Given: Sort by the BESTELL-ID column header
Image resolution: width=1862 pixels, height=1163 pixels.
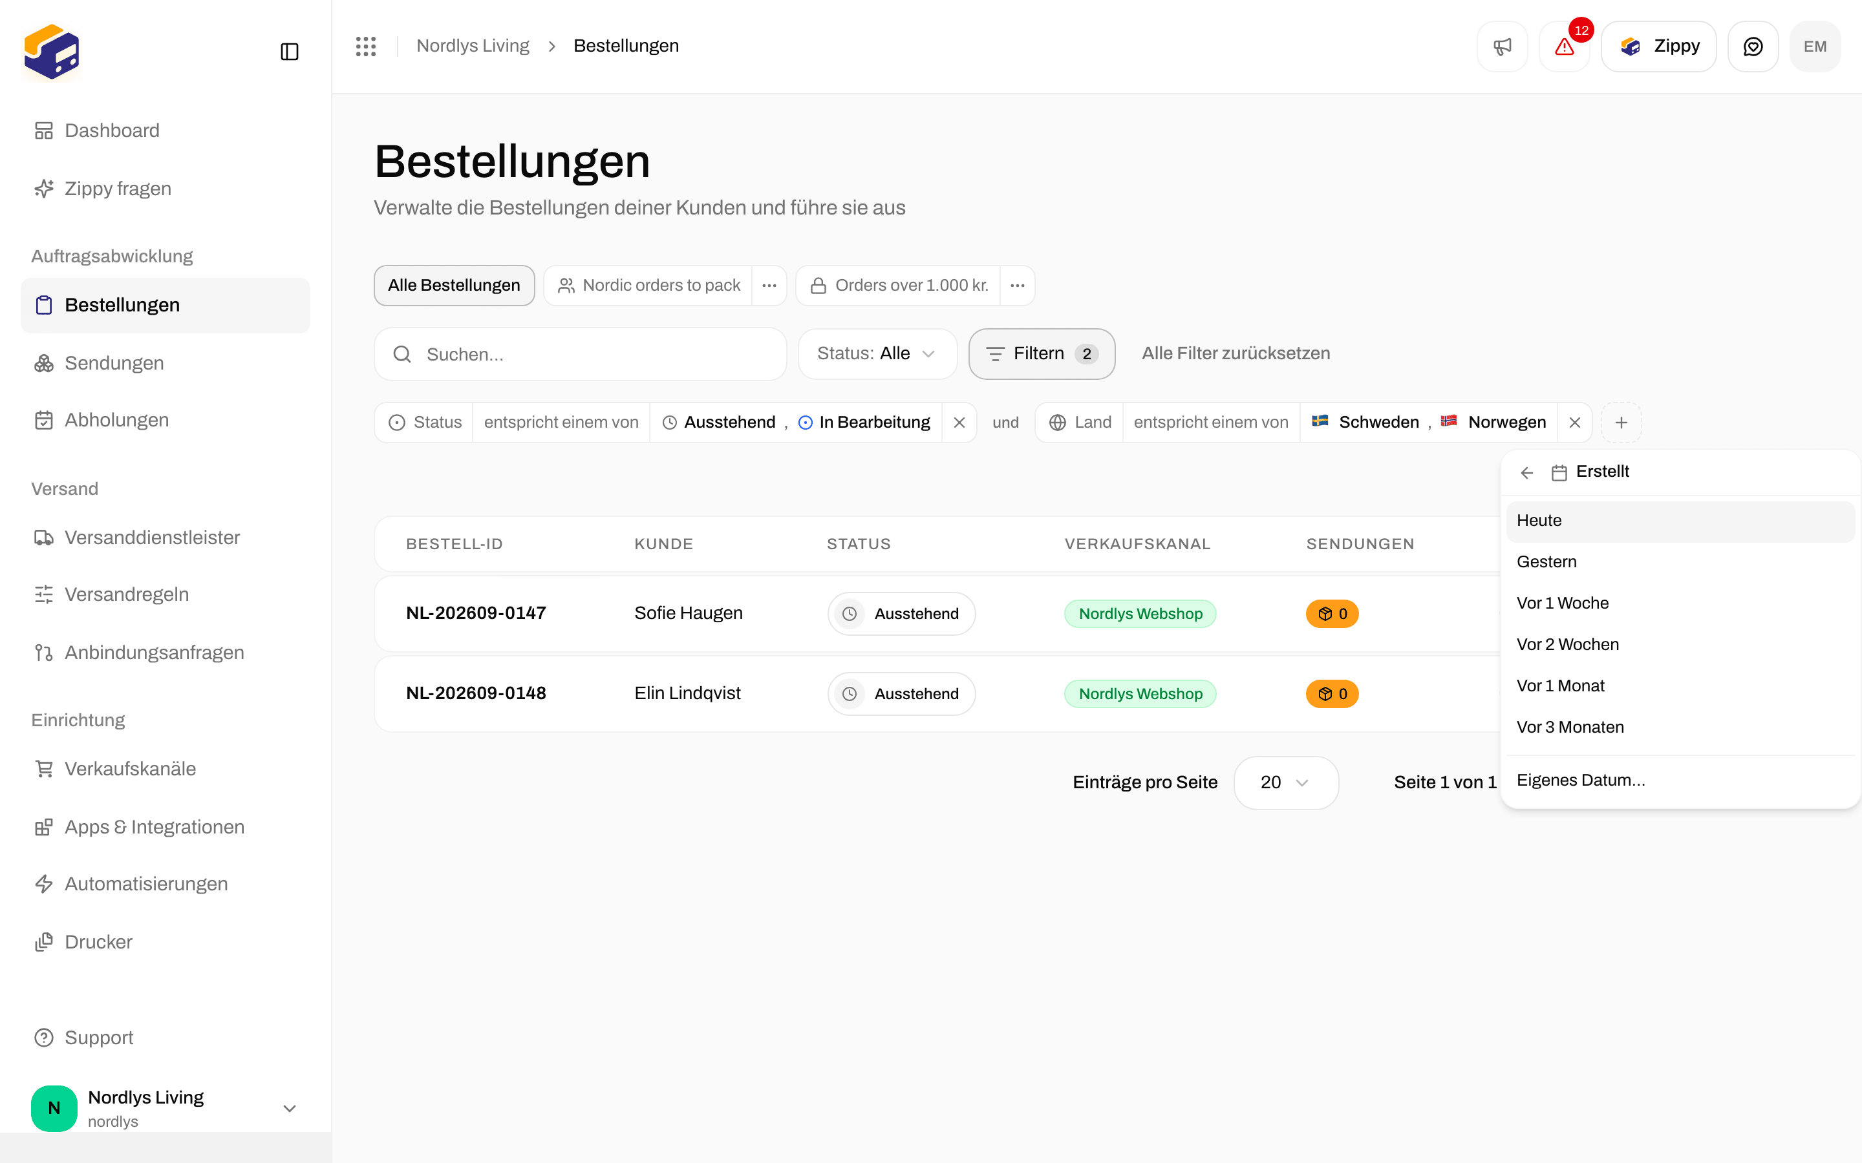Looking at the screenshot, I should click(x=454, y=545).
